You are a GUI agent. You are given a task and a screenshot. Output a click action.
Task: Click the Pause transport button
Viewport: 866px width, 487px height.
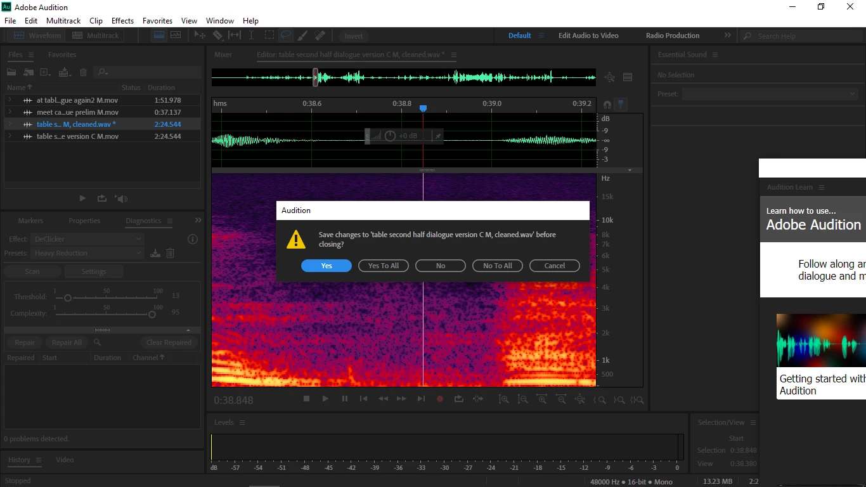coord(344,399)
